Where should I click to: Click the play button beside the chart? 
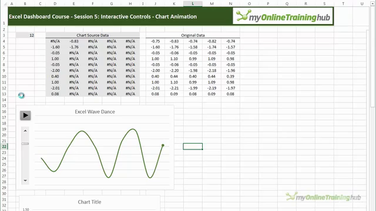(25, 115)
